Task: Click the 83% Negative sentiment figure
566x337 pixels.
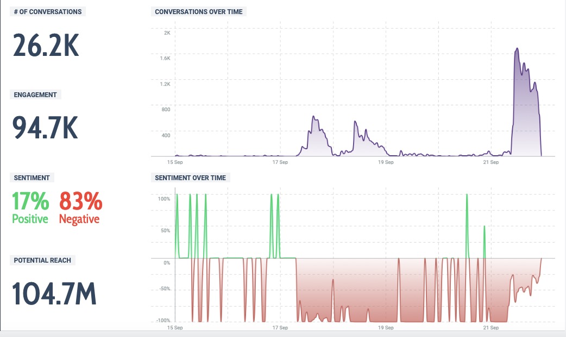Action: [80, 208]
